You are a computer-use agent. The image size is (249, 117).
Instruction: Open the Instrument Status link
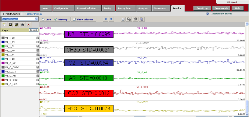point(222,14)
